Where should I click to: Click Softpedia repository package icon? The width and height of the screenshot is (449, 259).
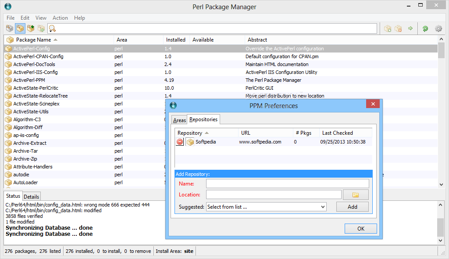[190, 142]
